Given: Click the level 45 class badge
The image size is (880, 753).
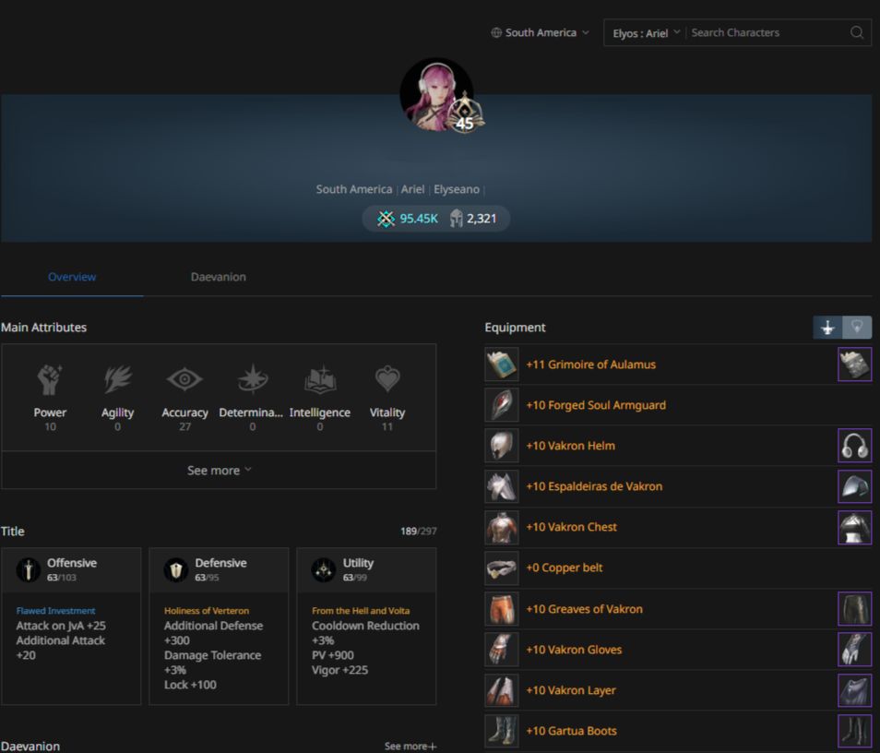Looking at the screenshot, I should click(x=465, y=114).
